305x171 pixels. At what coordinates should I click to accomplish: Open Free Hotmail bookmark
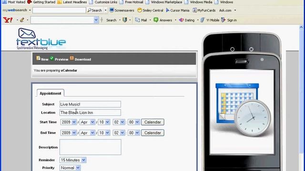132,2
